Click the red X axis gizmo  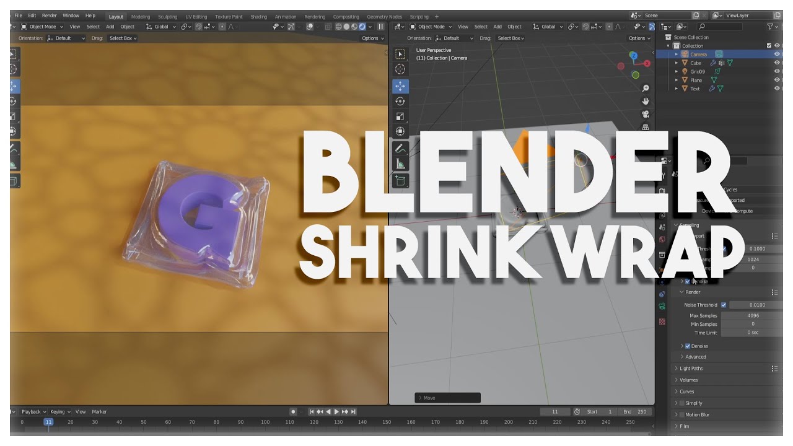(x=647, y=63)
